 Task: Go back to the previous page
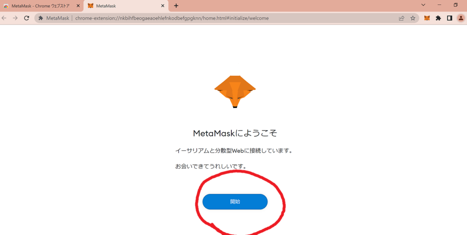pos(4,18)
